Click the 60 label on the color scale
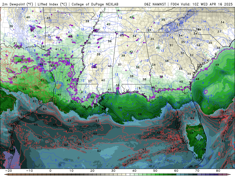The image size is (235, 176). pos(176,171)
